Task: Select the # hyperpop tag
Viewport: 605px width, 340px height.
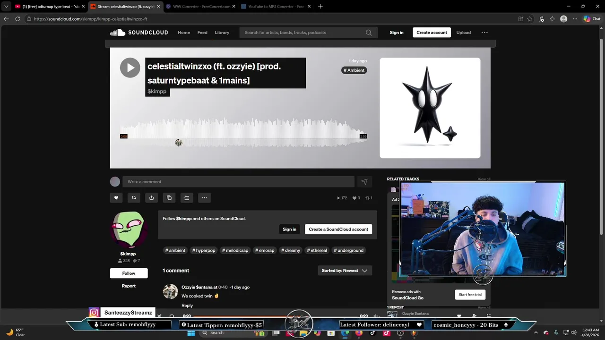Action: [x=204, y=250]
